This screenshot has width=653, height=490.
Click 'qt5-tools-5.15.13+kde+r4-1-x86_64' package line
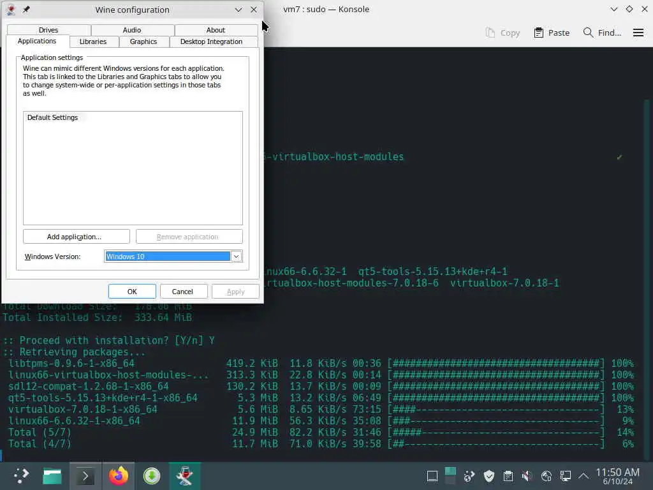pos(103,398)
